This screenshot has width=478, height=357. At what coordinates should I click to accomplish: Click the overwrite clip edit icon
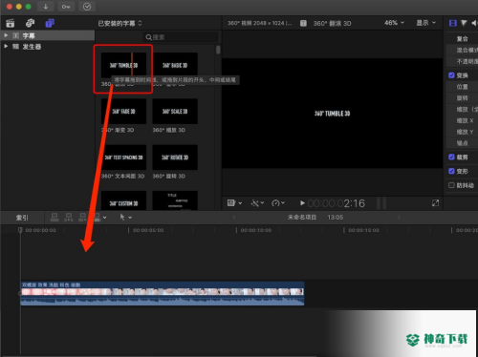98,218
